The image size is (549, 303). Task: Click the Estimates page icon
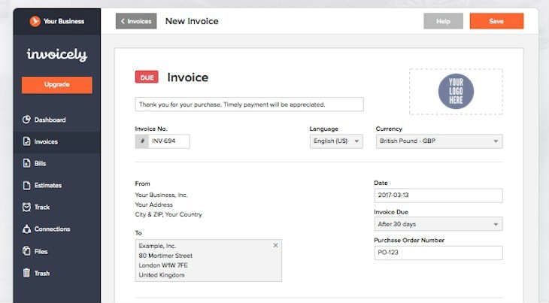tap(26, 185)
